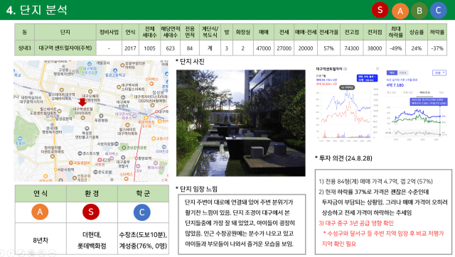Viewport: 455px width, 257px height.
Task: Click the 상승률 column header
Action: pyautogui.click(x=417, y=32)
